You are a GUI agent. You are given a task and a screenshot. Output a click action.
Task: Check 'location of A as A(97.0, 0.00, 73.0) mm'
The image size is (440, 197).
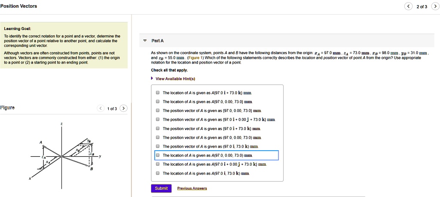[x=158, y=155]
